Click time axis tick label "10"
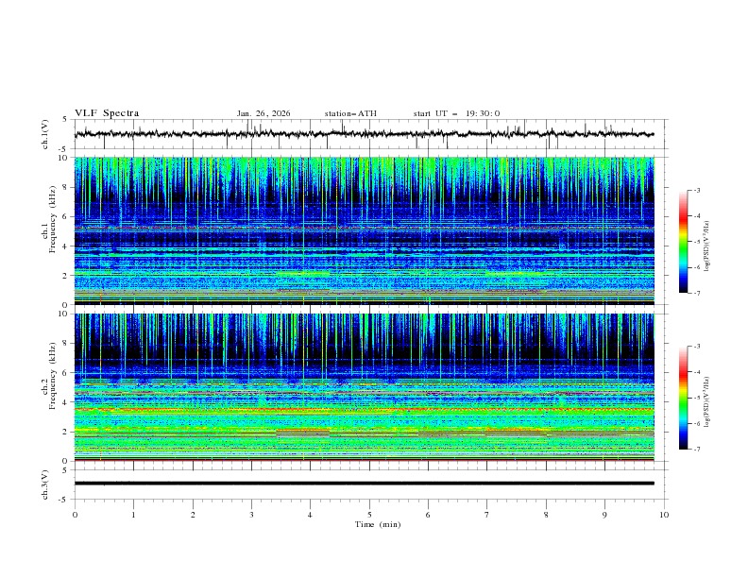The image size is (748, 578). click(x=664, y=515)
